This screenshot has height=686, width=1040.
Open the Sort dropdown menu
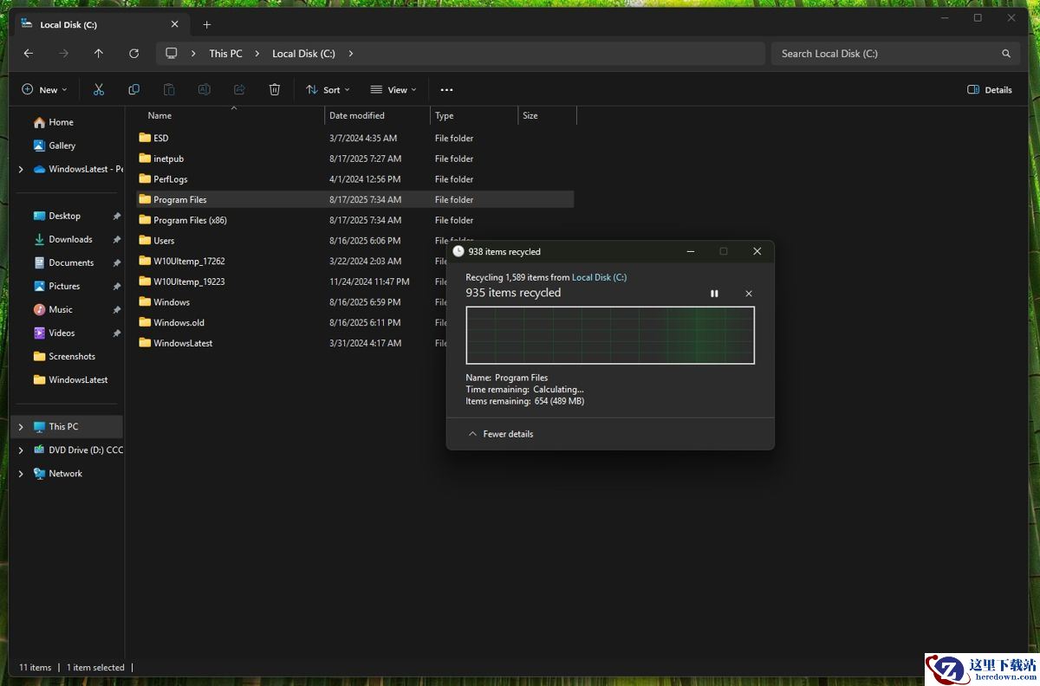tap(328, 89)
